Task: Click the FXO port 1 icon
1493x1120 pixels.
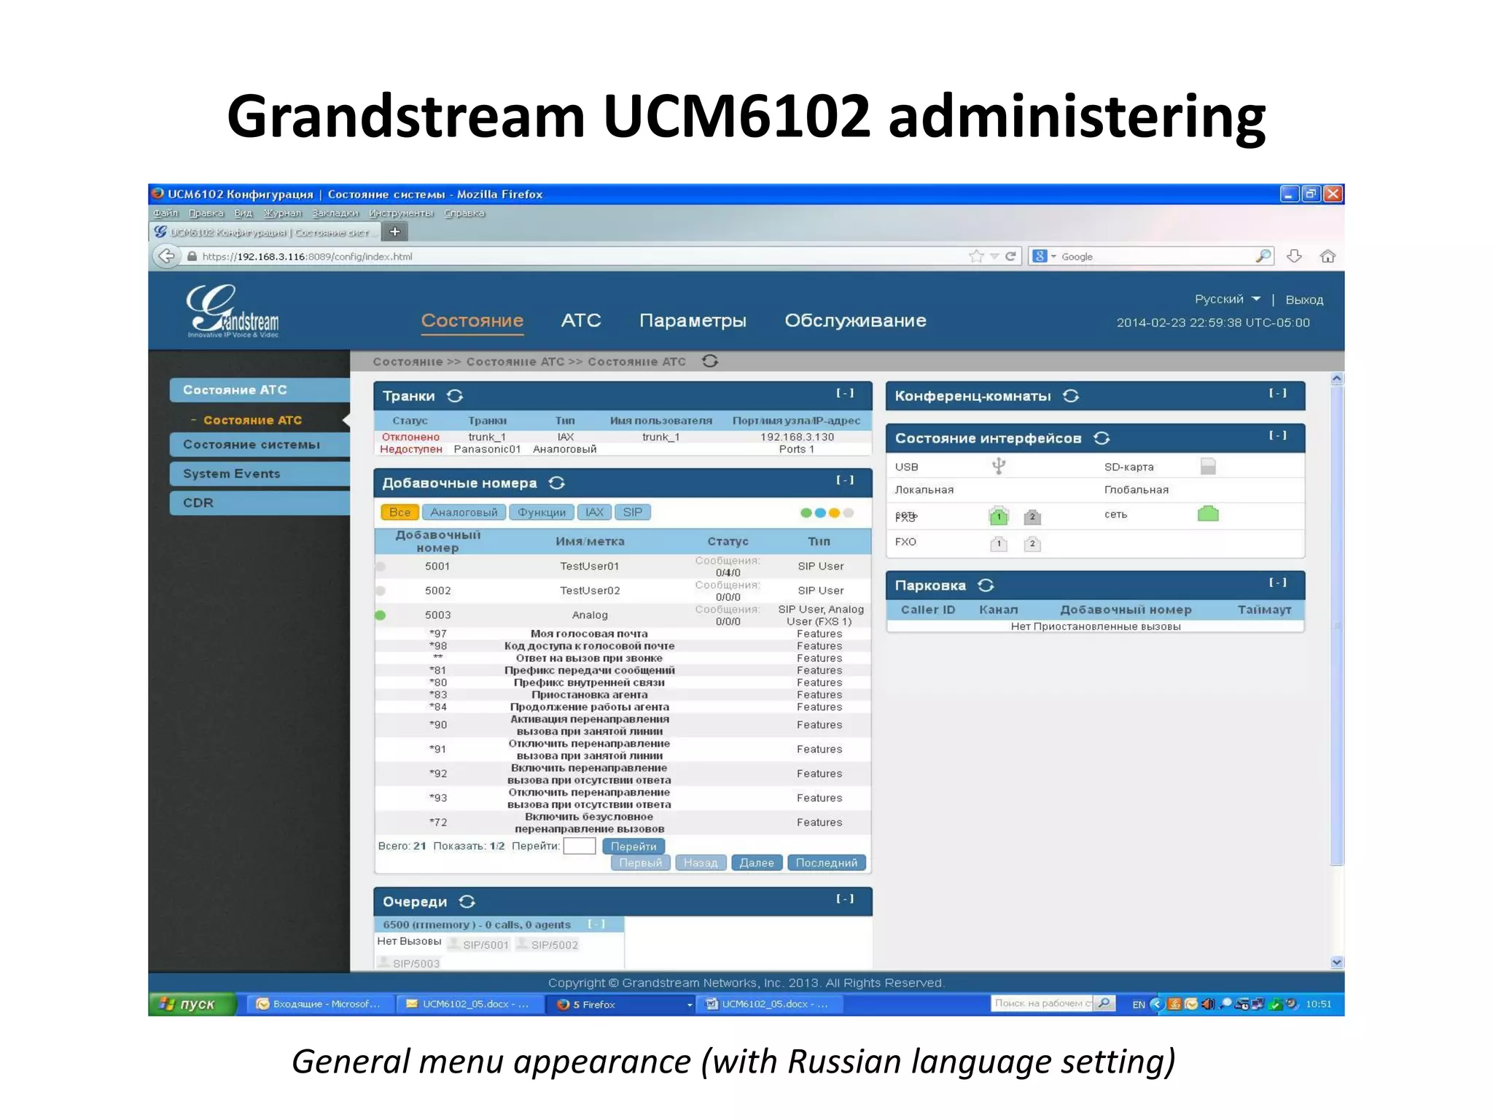Action: click(999, 543)
